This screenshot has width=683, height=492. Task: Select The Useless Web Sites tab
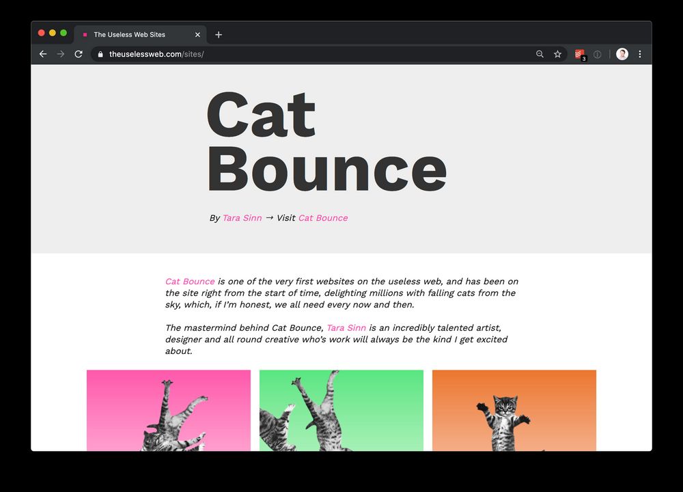click(140, 34)
